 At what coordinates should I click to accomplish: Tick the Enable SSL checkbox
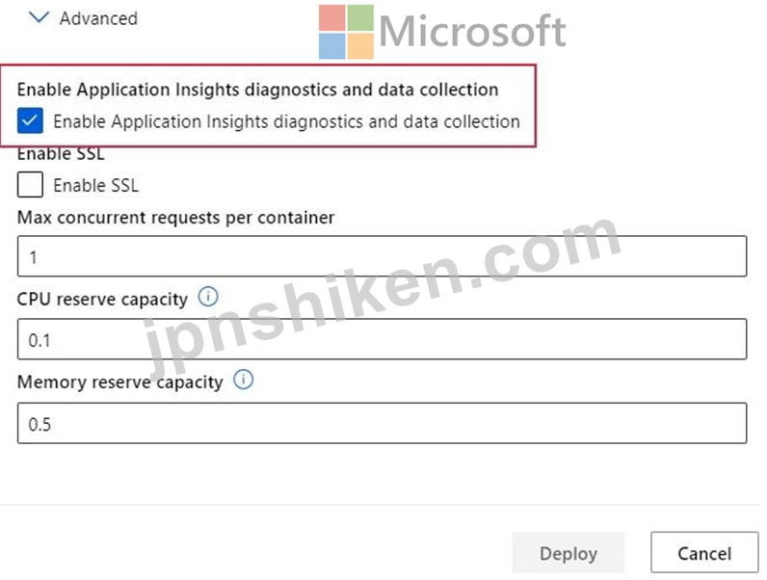coord(30,184)
